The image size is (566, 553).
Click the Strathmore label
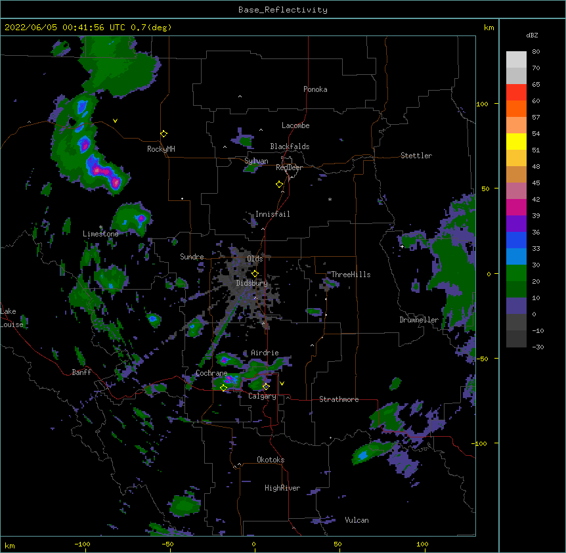(339, 399)
